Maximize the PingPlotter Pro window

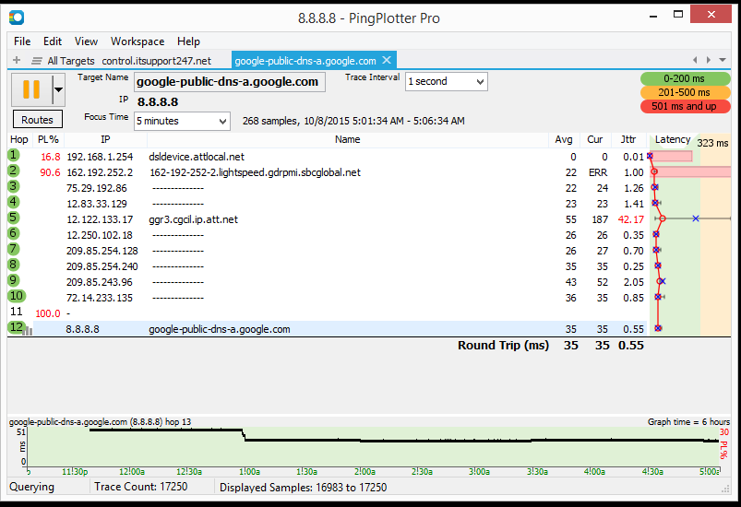coord(678,15)
